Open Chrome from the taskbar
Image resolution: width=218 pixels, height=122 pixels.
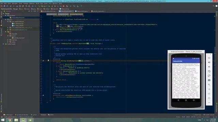point(10,120)
